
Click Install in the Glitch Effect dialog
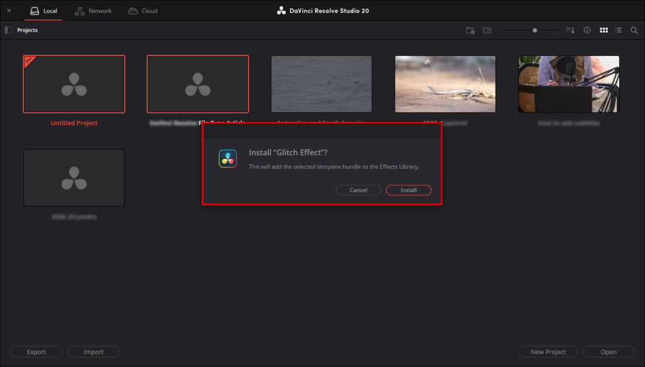pyautogui.click(x=408, y=190)
